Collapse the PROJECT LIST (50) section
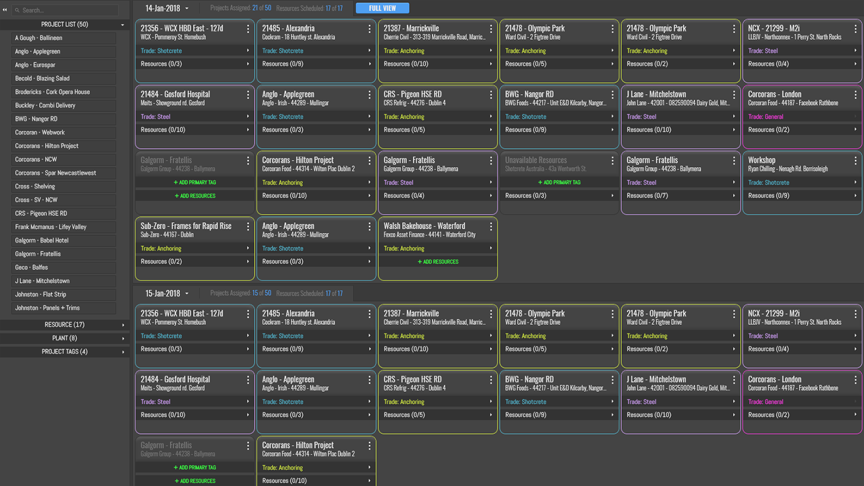The width and height of the screenshot is (864, 486). (x=123, y=25)
